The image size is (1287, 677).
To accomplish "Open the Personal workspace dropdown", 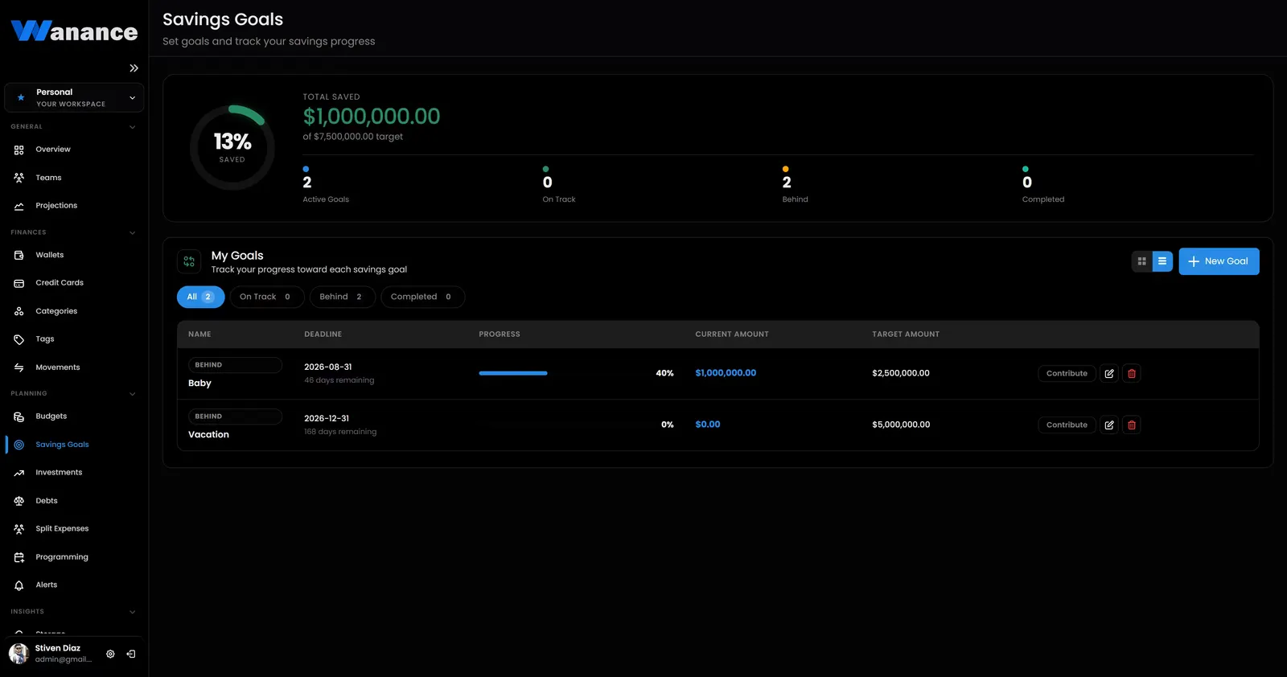I will pyautogui.click(x=74, y=98).
